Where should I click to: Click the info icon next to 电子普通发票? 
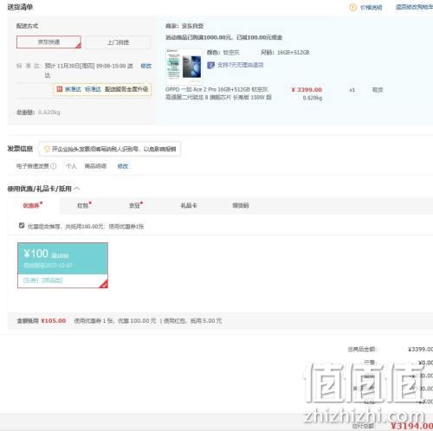tap(54, 166)
